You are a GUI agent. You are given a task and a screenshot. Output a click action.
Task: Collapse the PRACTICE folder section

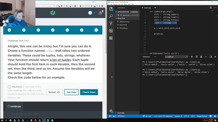pyautogui.click(x=127, y=18)
